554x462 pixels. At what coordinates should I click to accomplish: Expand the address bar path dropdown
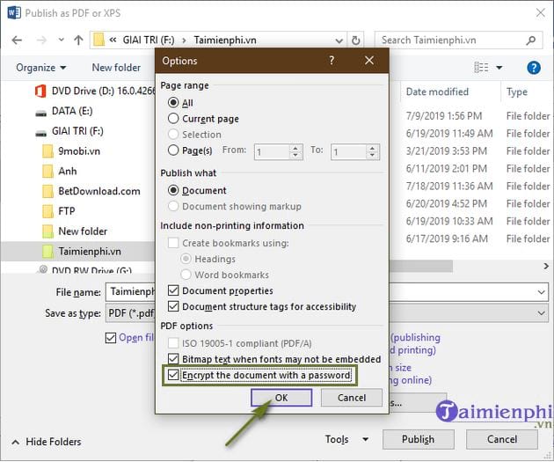[339, 40]
